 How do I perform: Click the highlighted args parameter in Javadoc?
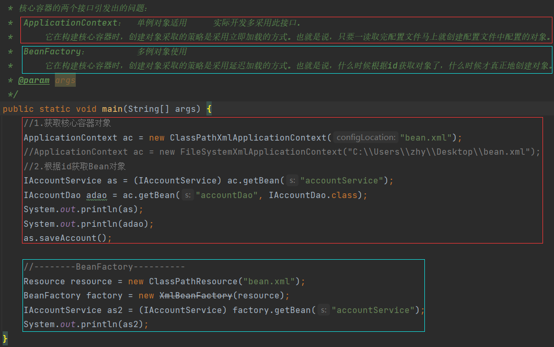tap(65, 80)
